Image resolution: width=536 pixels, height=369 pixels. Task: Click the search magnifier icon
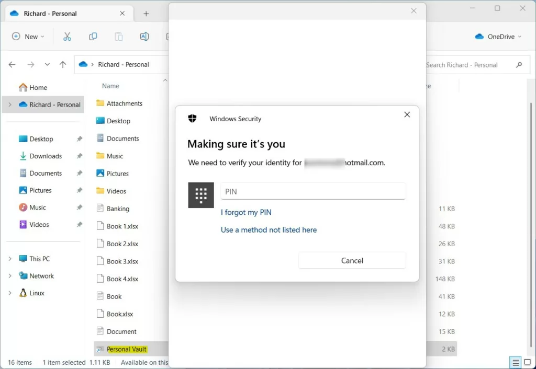pos(519,65)
